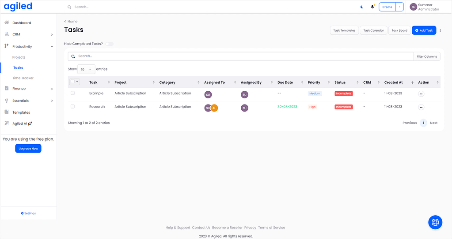Open Filter Columns button
Image resolution: width=452 pixels, height=239 pixels.
[427, 56]
